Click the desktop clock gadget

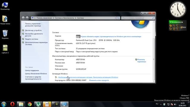[178, 10]
